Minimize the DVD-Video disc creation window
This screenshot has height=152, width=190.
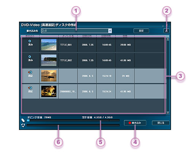(x=163, y=25)
